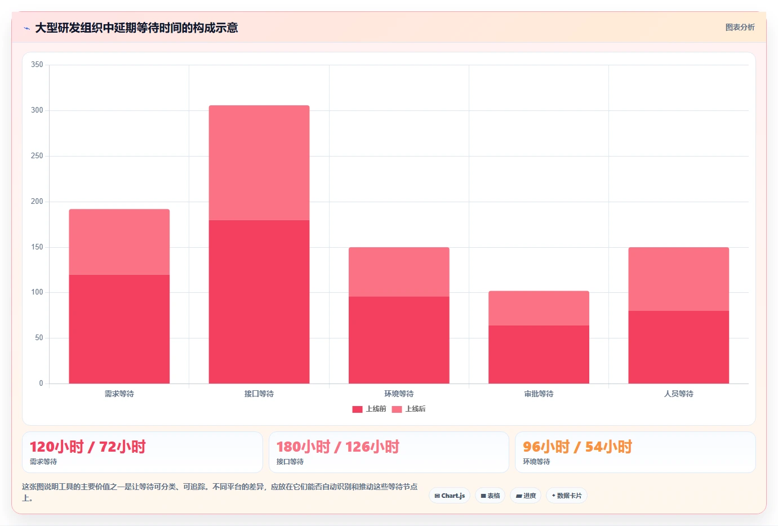Select the 审批等待 上线前 bar segment
Screen dimensions: 778x526
pos(539,354)
